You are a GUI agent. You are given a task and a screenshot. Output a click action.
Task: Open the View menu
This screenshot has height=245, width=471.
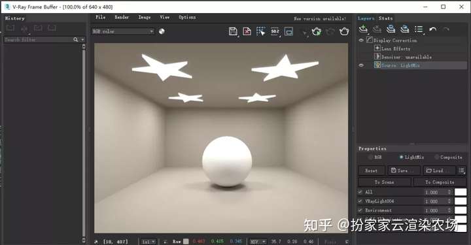[165, 17]
